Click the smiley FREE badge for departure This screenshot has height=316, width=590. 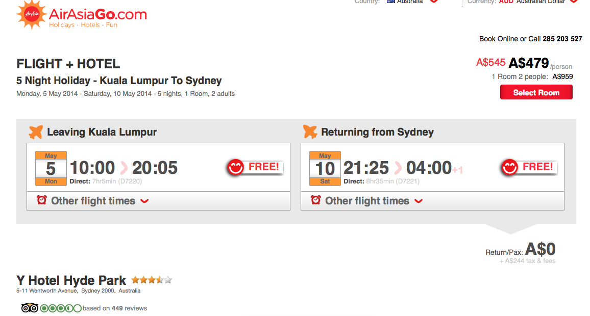click(x=255, y=167)
